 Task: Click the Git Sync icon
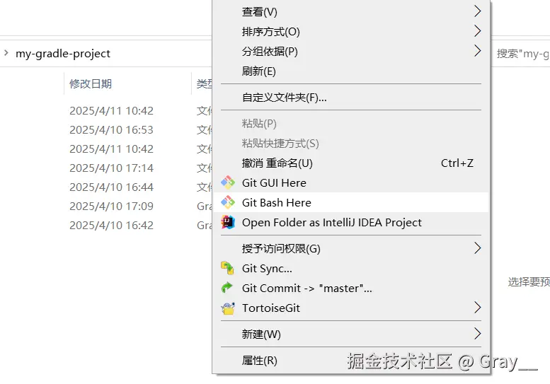[x=227, y=268]
